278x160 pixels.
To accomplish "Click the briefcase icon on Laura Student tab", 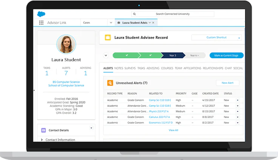I will (119, 23).
